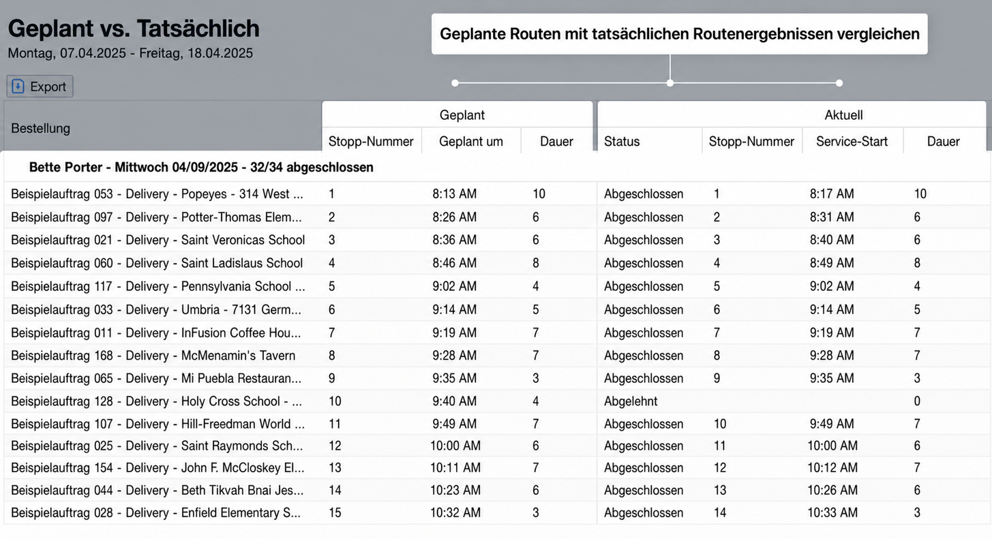Click Stopp-Nummer header under Geplant

371,141
